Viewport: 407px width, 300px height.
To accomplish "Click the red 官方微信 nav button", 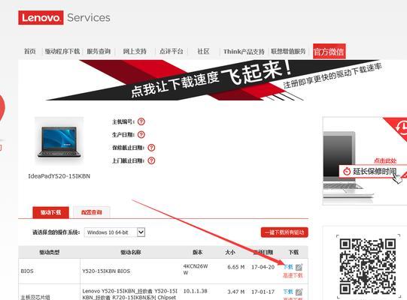I will 329,52.
